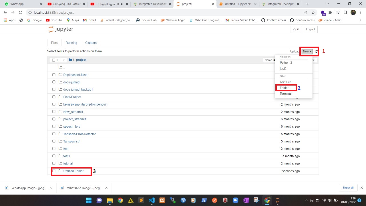Open the Chrome three-dot menu

(361, 13)
